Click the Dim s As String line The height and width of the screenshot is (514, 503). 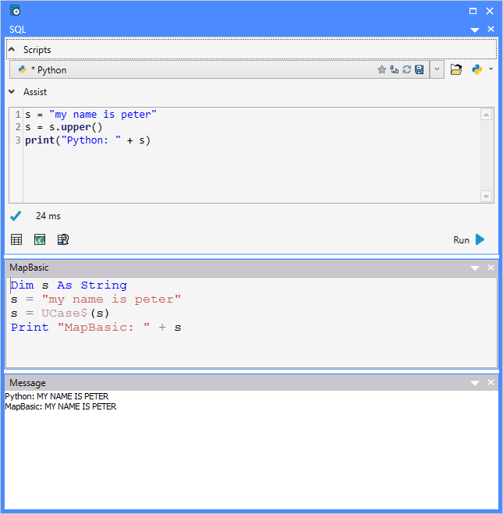(x=69, y=285)
